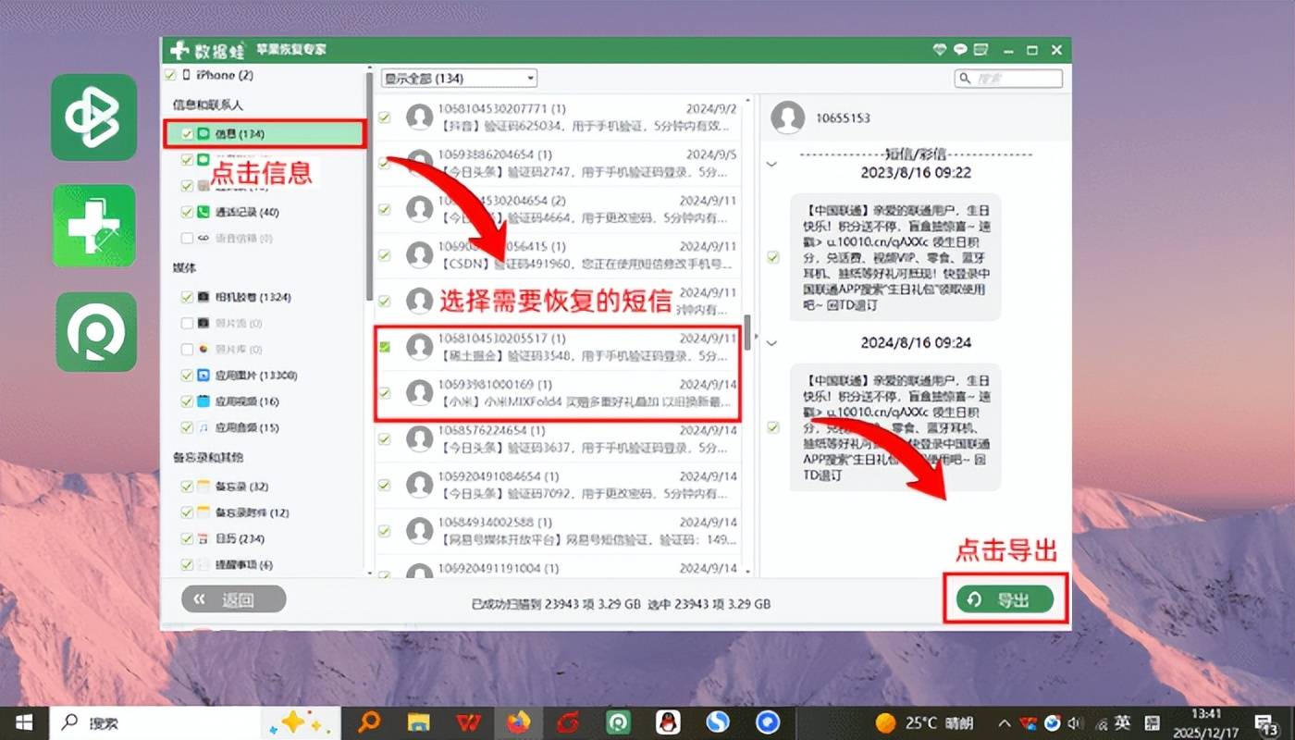Open QQ penguin icon in taskbar

(667, 721)
